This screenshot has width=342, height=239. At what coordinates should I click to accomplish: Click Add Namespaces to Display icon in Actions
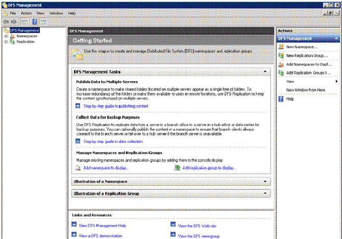[281, 64]
